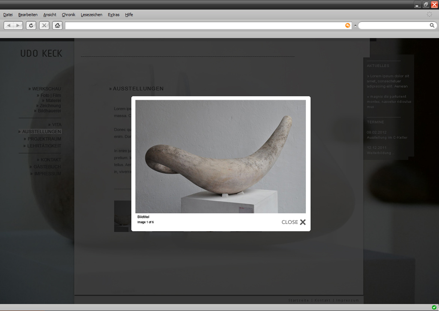Click the forward arrow in navigation toolbar
The width and height of the screenshot is (439, 311).
pyautogui.click(x=18, y=25)
